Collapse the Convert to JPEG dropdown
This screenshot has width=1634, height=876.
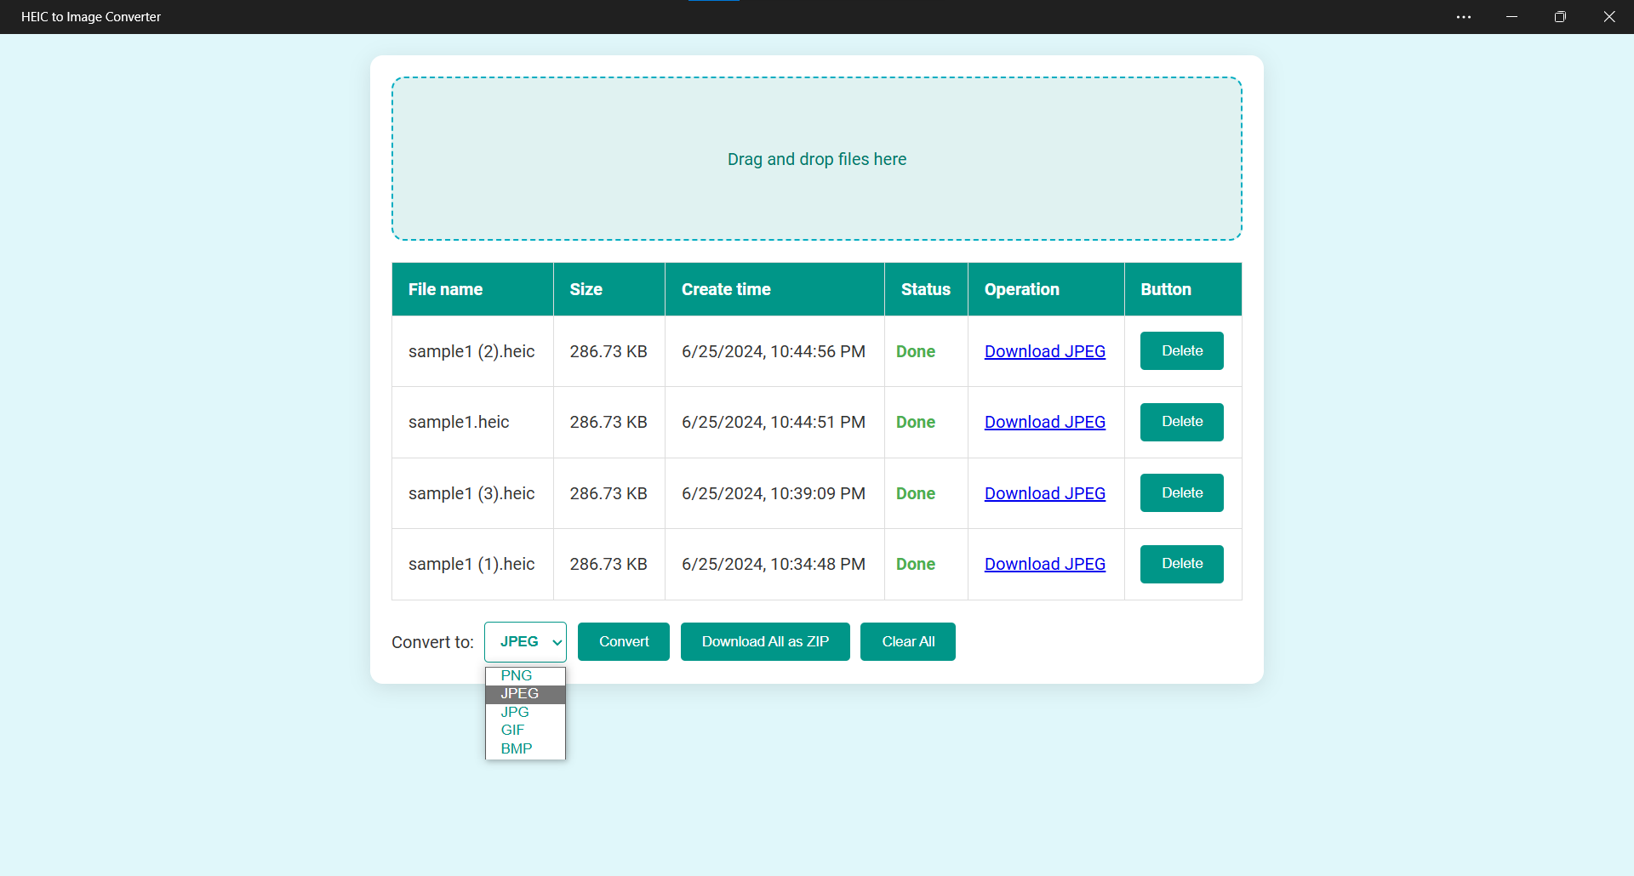(525, 642)
